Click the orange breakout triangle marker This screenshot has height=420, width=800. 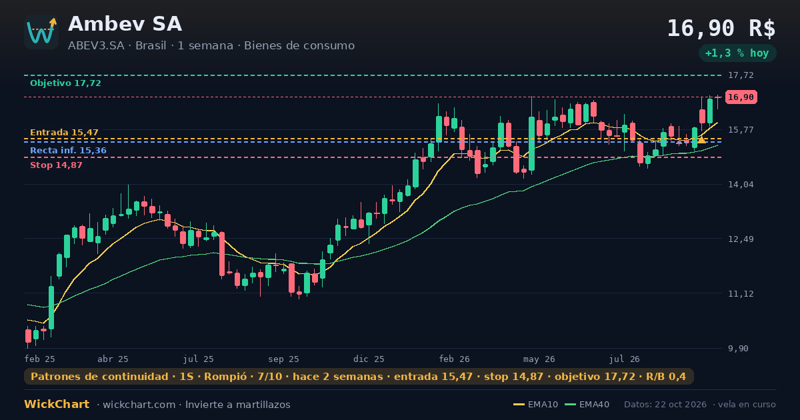[701, 140]
